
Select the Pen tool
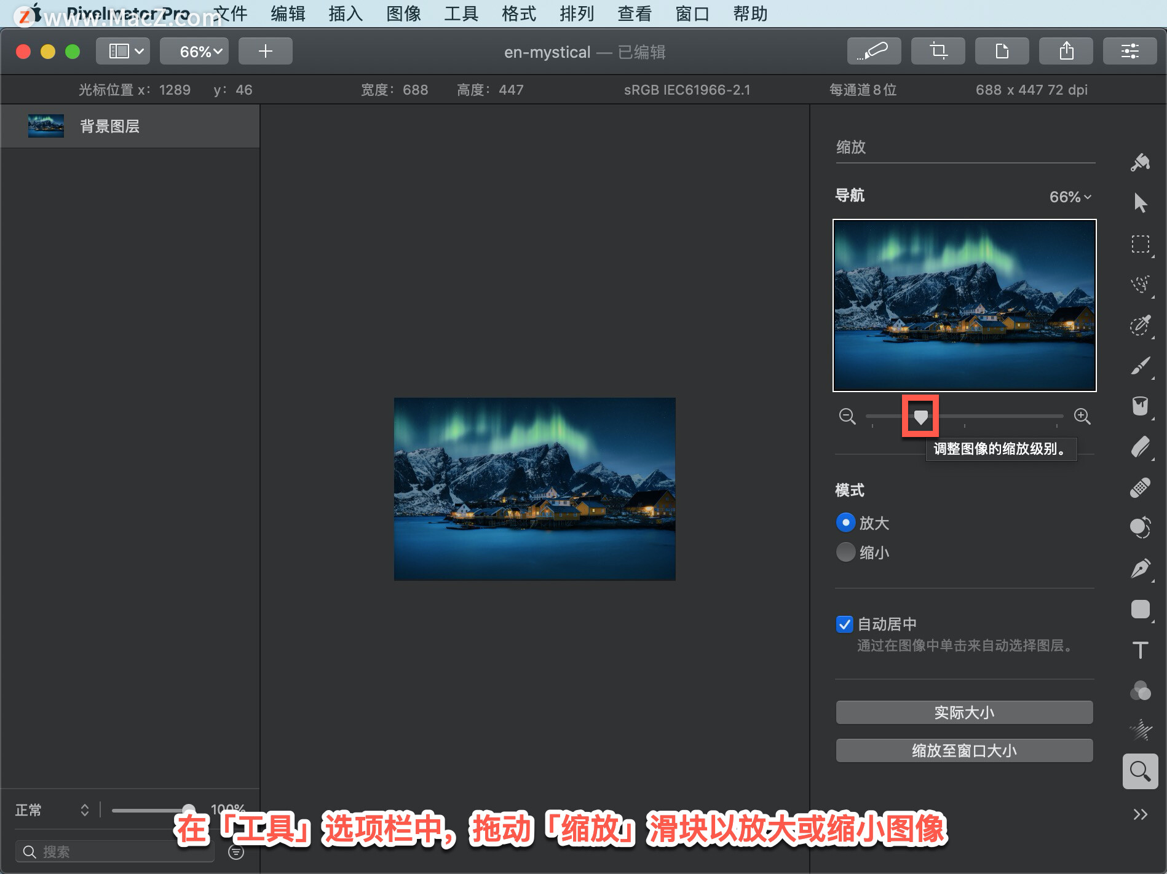[x=1140, y=569]
